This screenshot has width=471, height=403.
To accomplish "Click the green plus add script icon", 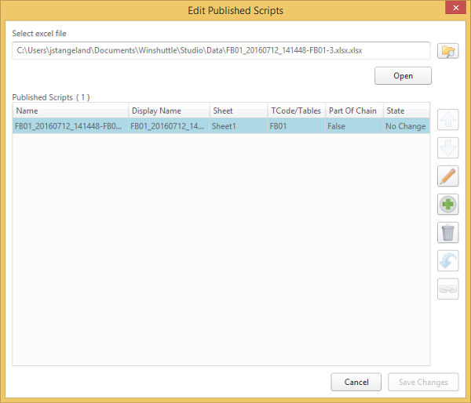I will 447,205.
